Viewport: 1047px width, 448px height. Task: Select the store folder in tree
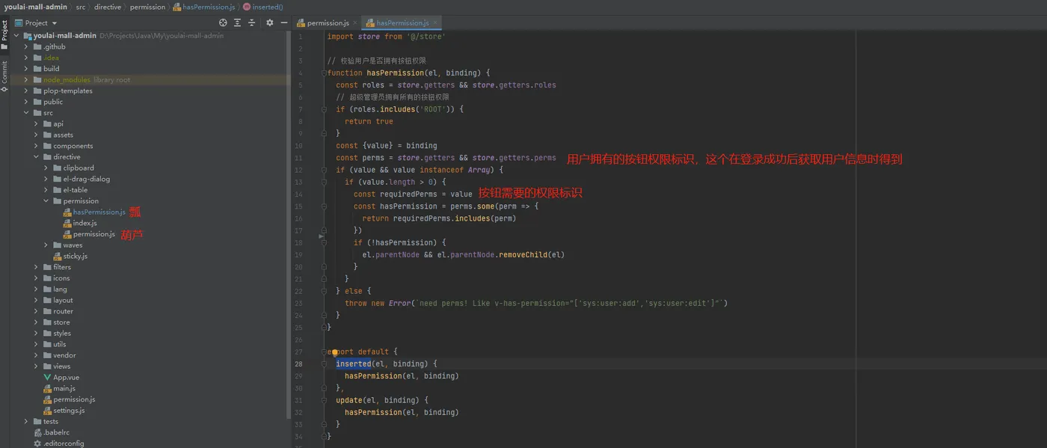(x=61, y=322)
